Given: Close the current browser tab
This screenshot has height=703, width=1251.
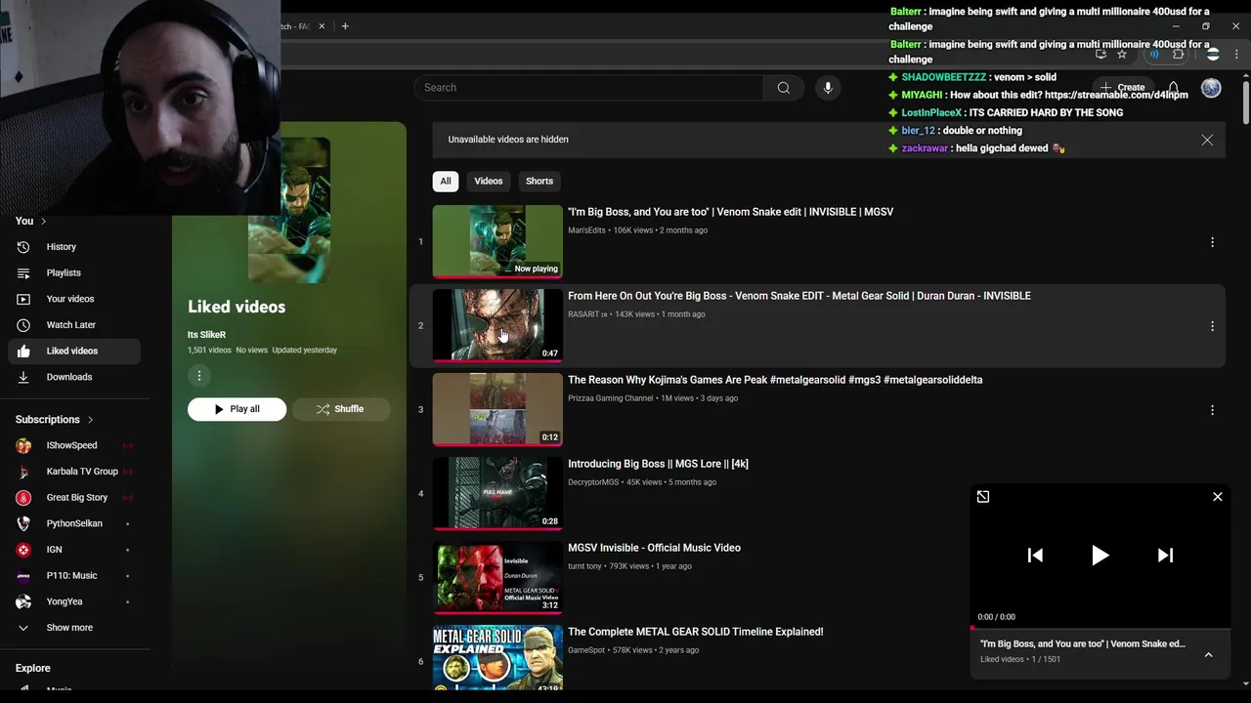Looking at the screenshot, I should pos(322,26).
